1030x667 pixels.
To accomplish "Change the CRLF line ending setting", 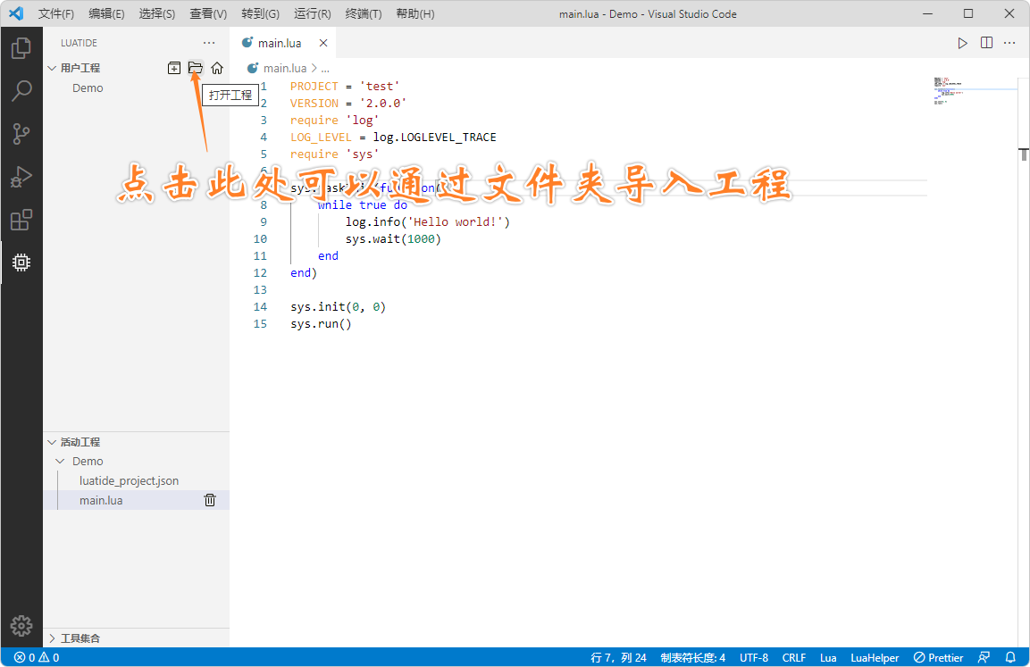I will pos(793,657).
